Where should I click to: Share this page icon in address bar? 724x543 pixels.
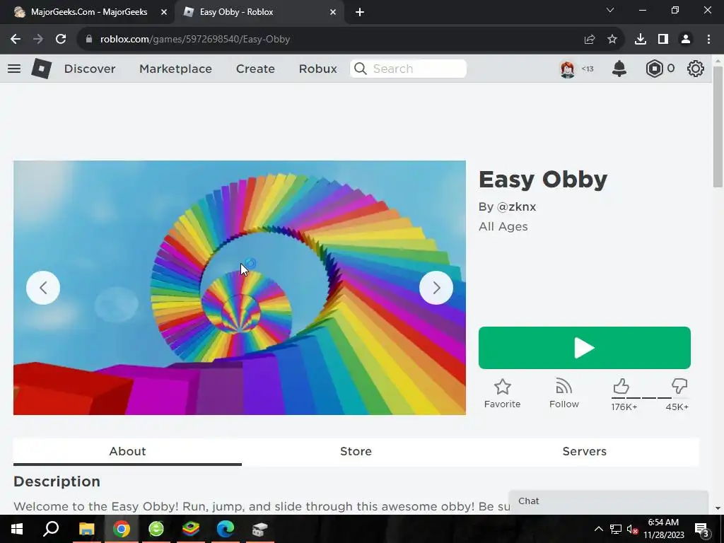[x=590, y=40]
